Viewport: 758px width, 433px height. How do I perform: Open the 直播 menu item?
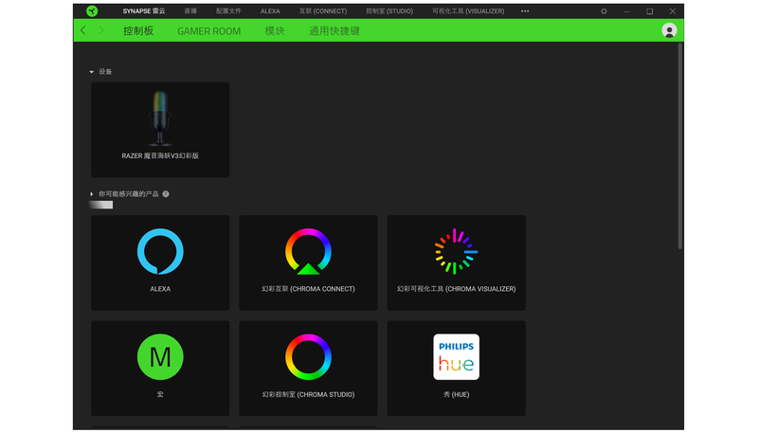[190, 10]
